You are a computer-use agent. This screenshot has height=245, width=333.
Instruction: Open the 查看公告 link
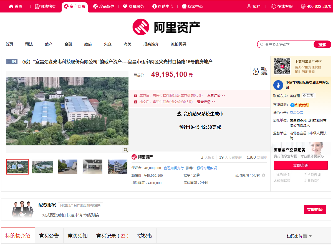pyautogui.click(x=296, y=113)
